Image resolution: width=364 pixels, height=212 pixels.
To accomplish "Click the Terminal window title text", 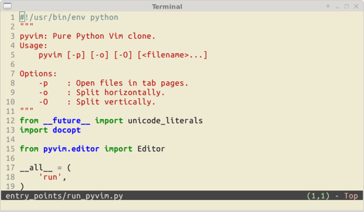I will point(167,6).
